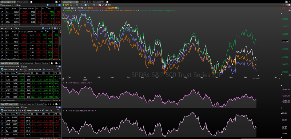Image resolution: width=291 pixels, height=139 pixels.
Task: Click the blue flag on the XLV row
Action: click(x=3, y=38)
